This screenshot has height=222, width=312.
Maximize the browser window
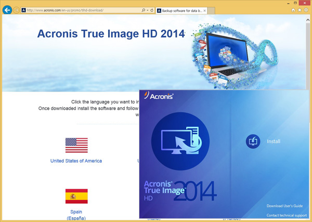click(295, 3)
